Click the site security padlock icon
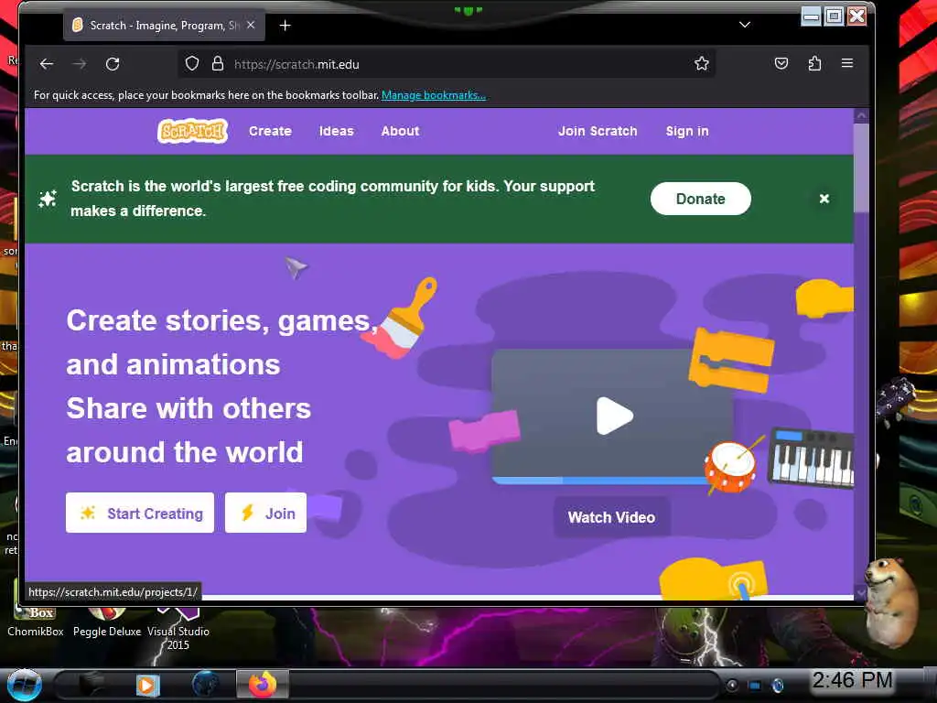Viewport: 937px width, 703px height. pos(218,64)
